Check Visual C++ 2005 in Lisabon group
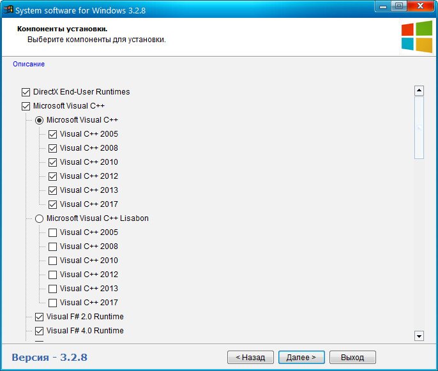The image size is (438, 371). coord(52,232)
